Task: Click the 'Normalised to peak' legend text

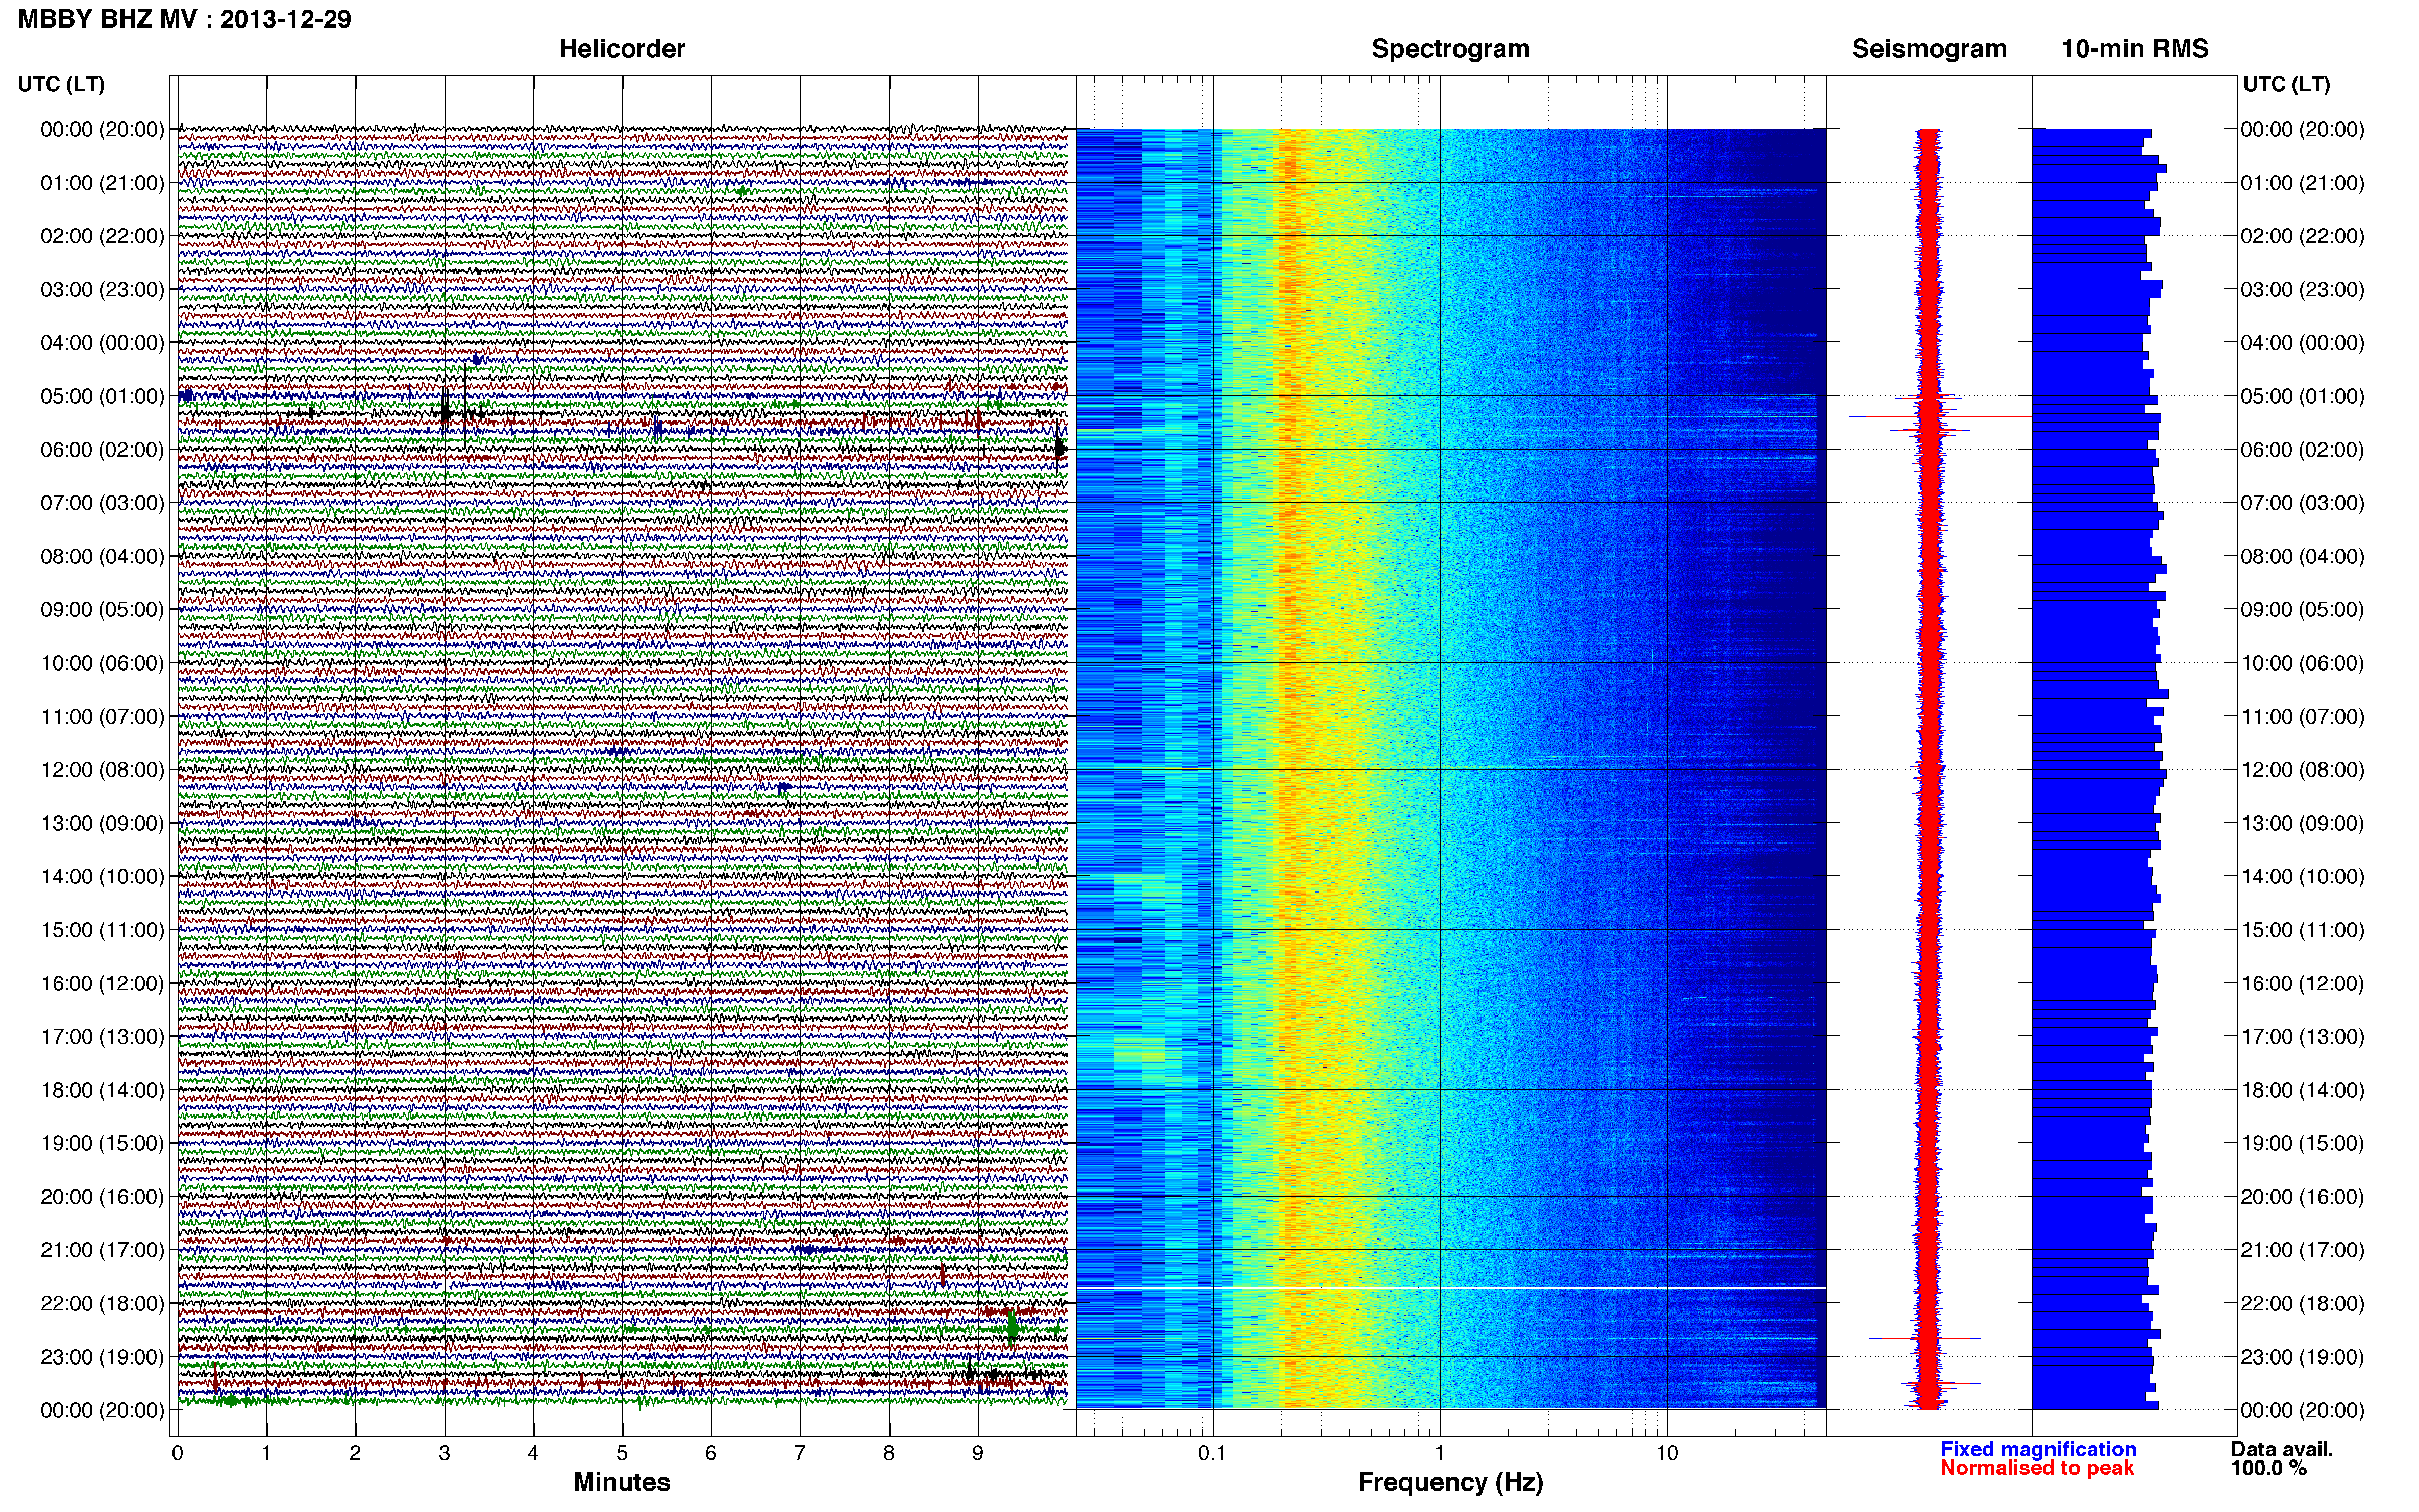Action: tap(2037, 1468)
